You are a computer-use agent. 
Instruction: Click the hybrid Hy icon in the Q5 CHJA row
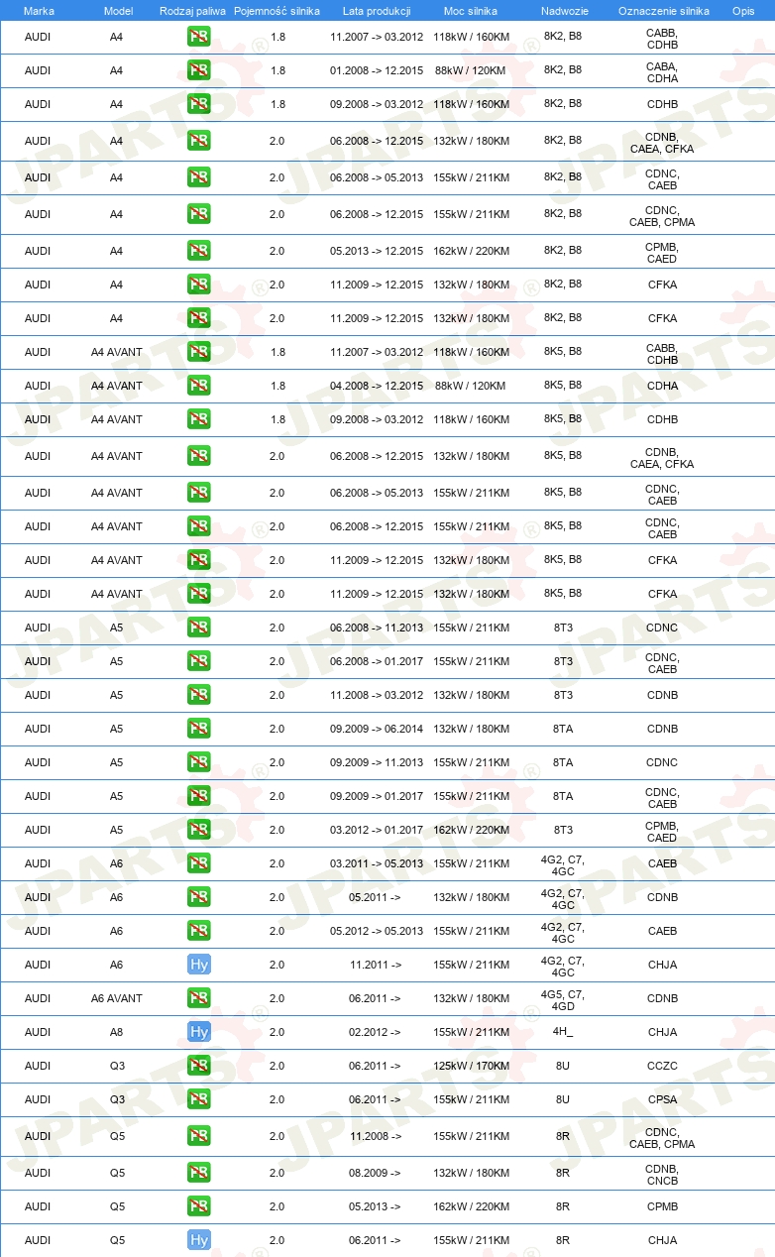[199, 1240]
